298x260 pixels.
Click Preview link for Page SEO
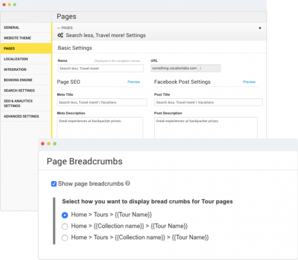(x=133, y=82)
